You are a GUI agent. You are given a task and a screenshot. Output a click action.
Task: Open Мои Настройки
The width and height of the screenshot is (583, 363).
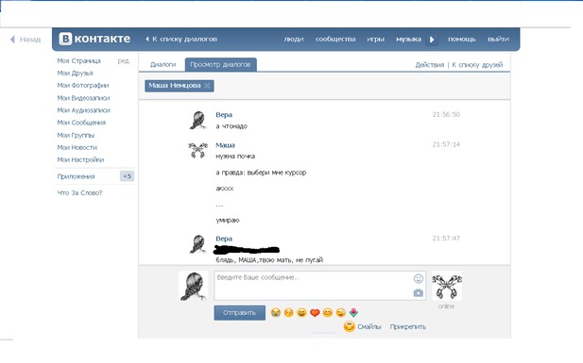tap(80, 159)
